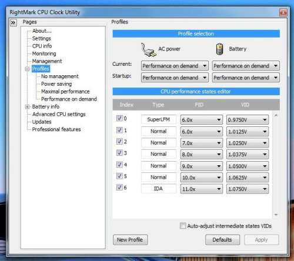294x261 pixels.
Task: Uncheck performance state index 5
Action: (x=119, y=176)
